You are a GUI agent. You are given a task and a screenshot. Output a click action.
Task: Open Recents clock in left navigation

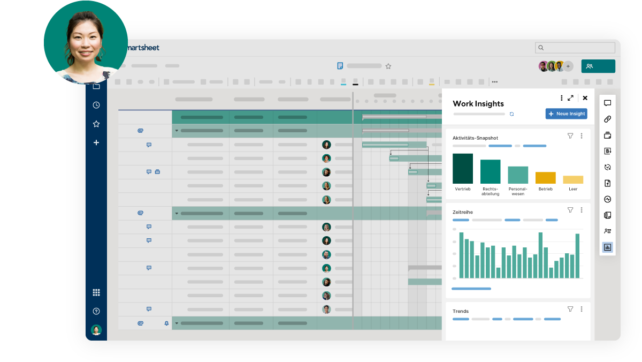(x=96, y=105)
